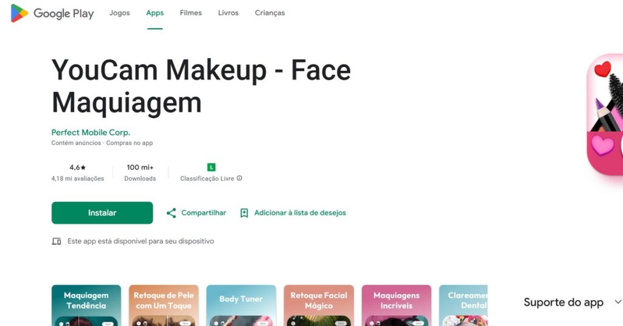Open the Clareamento Dental screenshot

(463, 305)
